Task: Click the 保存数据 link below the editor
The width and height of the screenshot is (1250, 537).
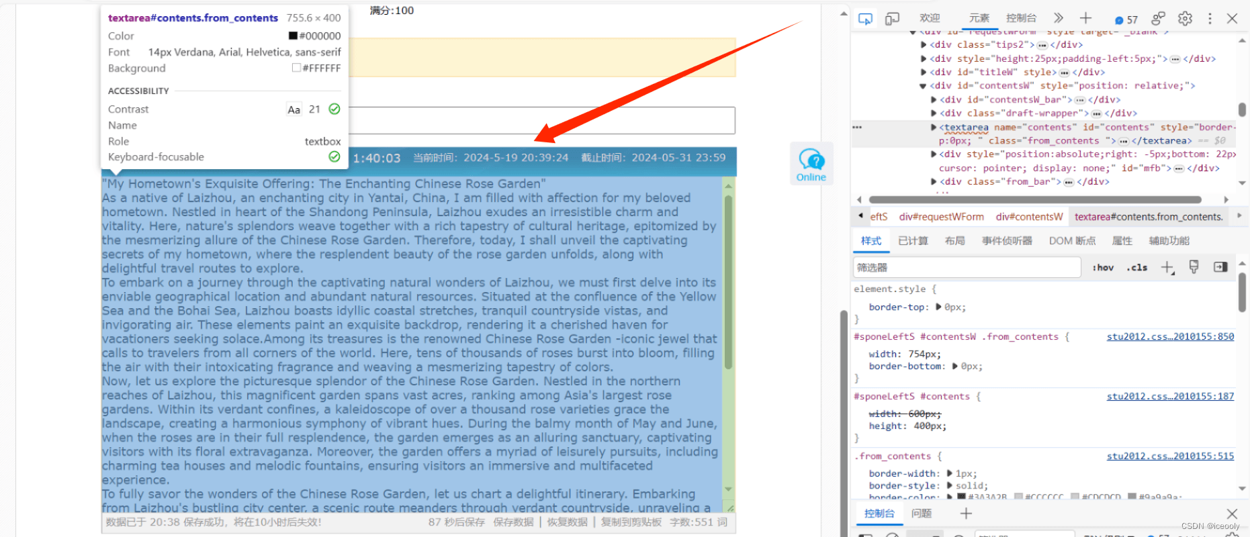Action: 513,522
